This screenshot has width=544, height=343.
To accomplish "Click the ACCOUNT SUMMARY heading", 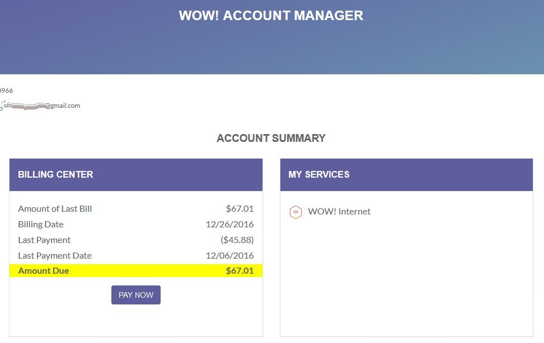I will tap(271, 138).
